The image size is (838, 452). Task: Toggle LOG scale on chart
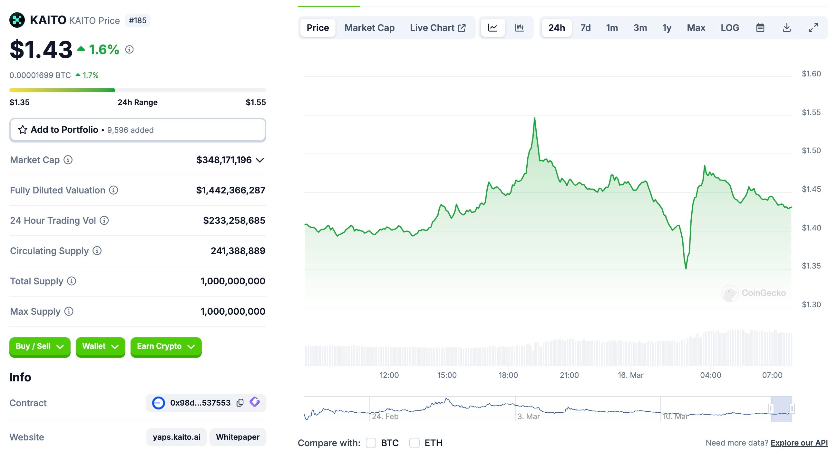(730, 28)
